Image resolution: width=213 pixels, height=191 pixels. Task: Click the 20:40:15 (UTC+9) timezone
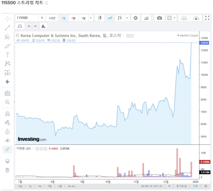click(x=151, y=186)
